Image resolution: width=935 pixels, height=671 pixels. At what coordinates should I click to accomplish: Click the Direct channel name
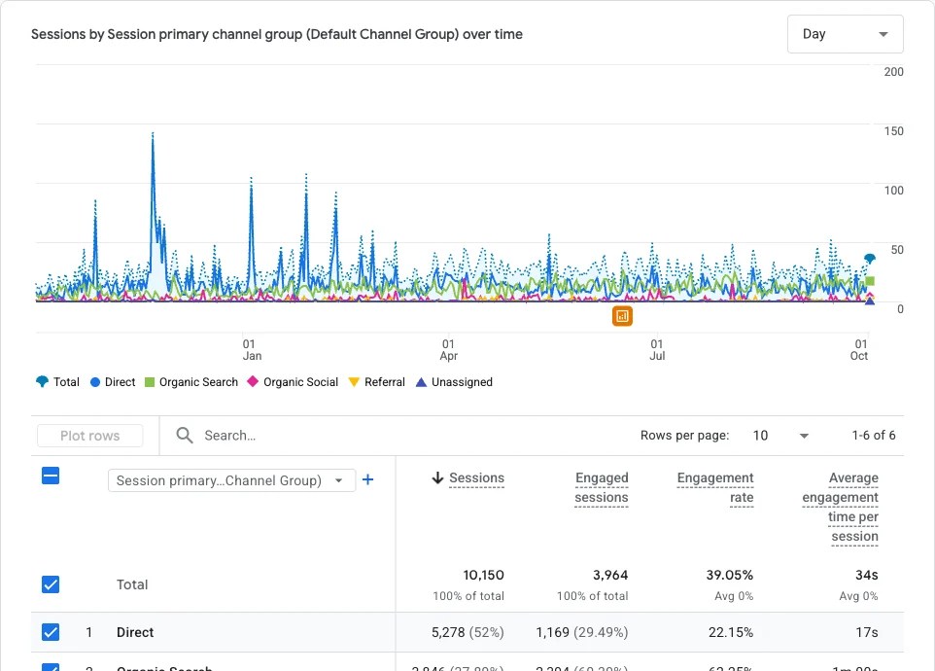(135, 632)
